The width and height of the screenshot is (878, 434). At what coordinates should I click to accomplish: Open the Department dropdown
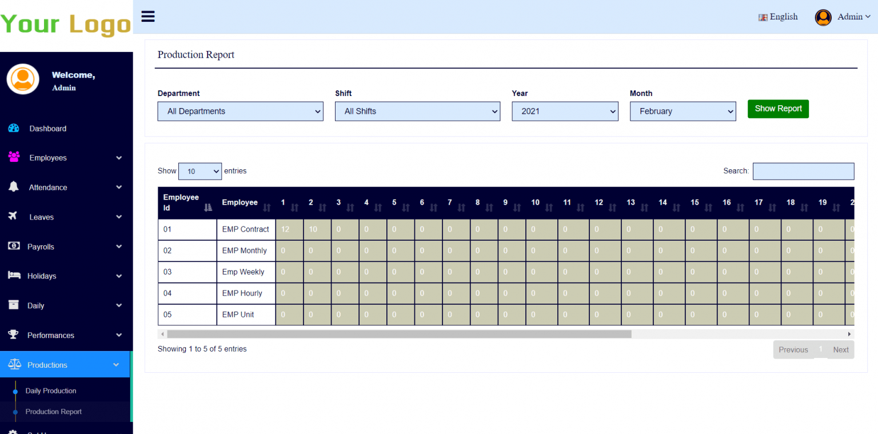tap(240, 111)
